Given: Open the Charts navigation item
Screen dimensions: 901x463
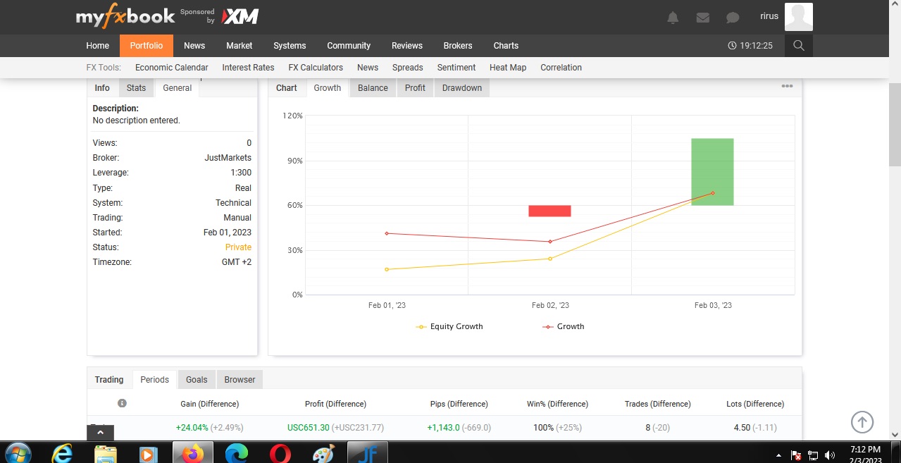Looking at the screenshot, I should (506, 46).
